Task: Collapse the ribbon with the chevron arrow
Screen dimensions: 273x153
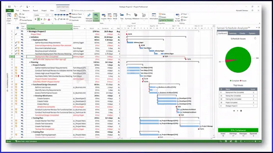Action: (x=259, y=23)
